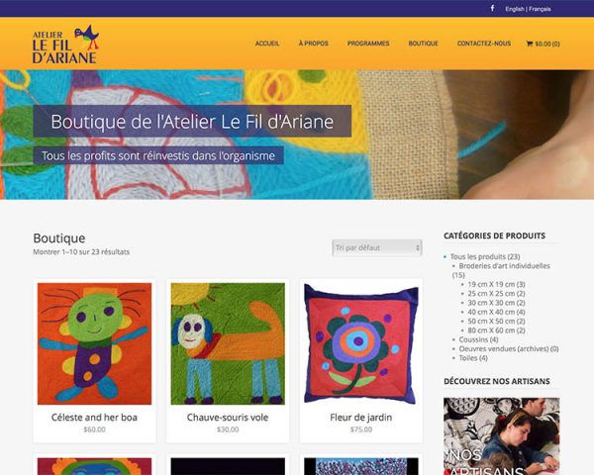Viewport: 594px width, 475px height.
Task: Open the Contactez-nous page
Action: coord(484,44)
